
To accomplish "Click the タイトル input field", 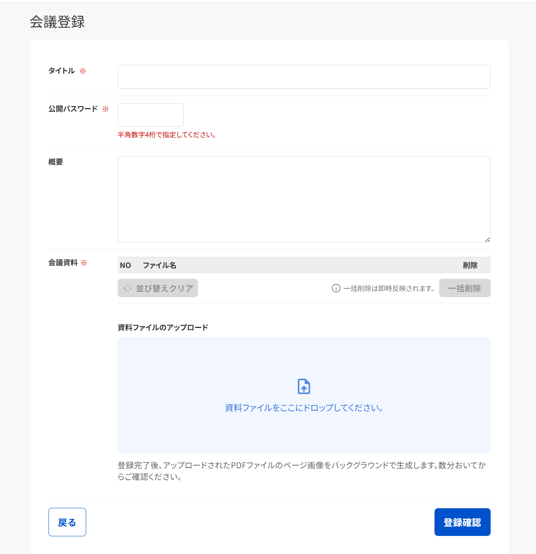I will 304,77.
